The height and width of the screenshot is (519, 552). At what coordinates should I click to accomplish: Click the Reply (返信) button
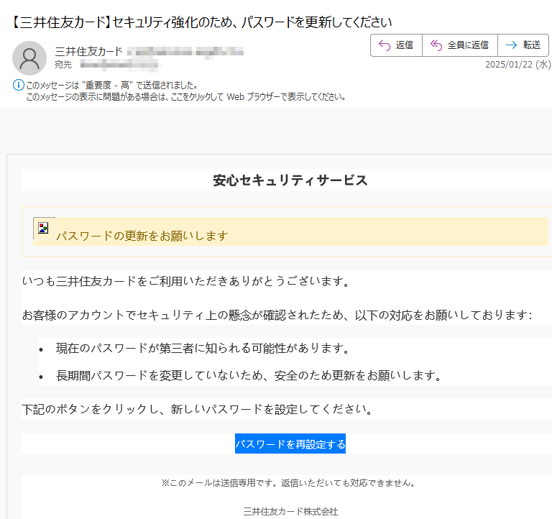coord(396,45)
